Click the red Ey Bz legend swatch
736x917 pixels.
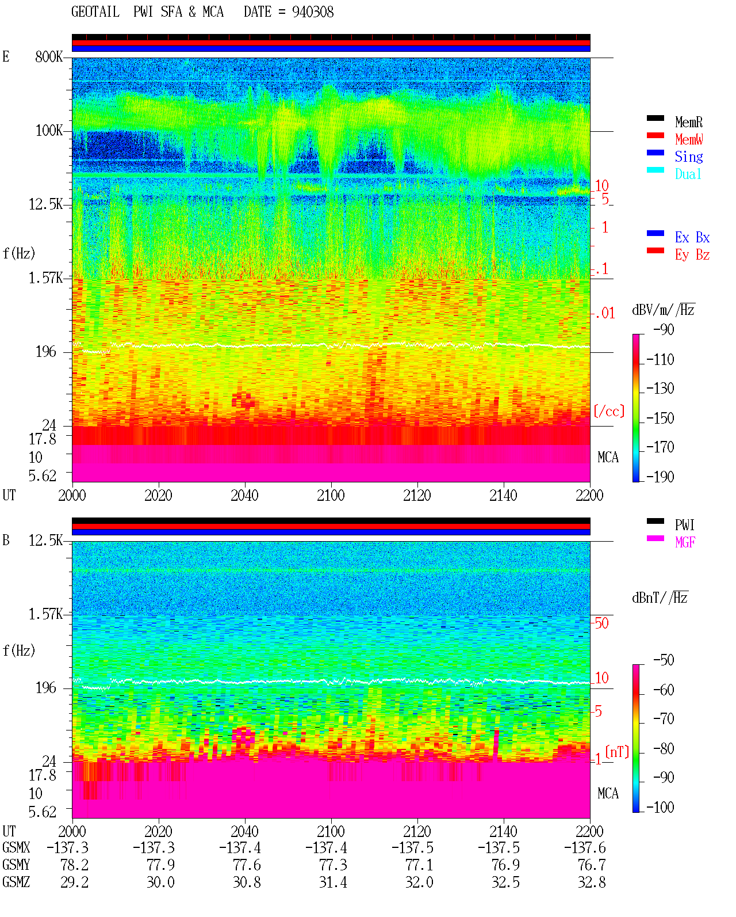click(655, 250)
